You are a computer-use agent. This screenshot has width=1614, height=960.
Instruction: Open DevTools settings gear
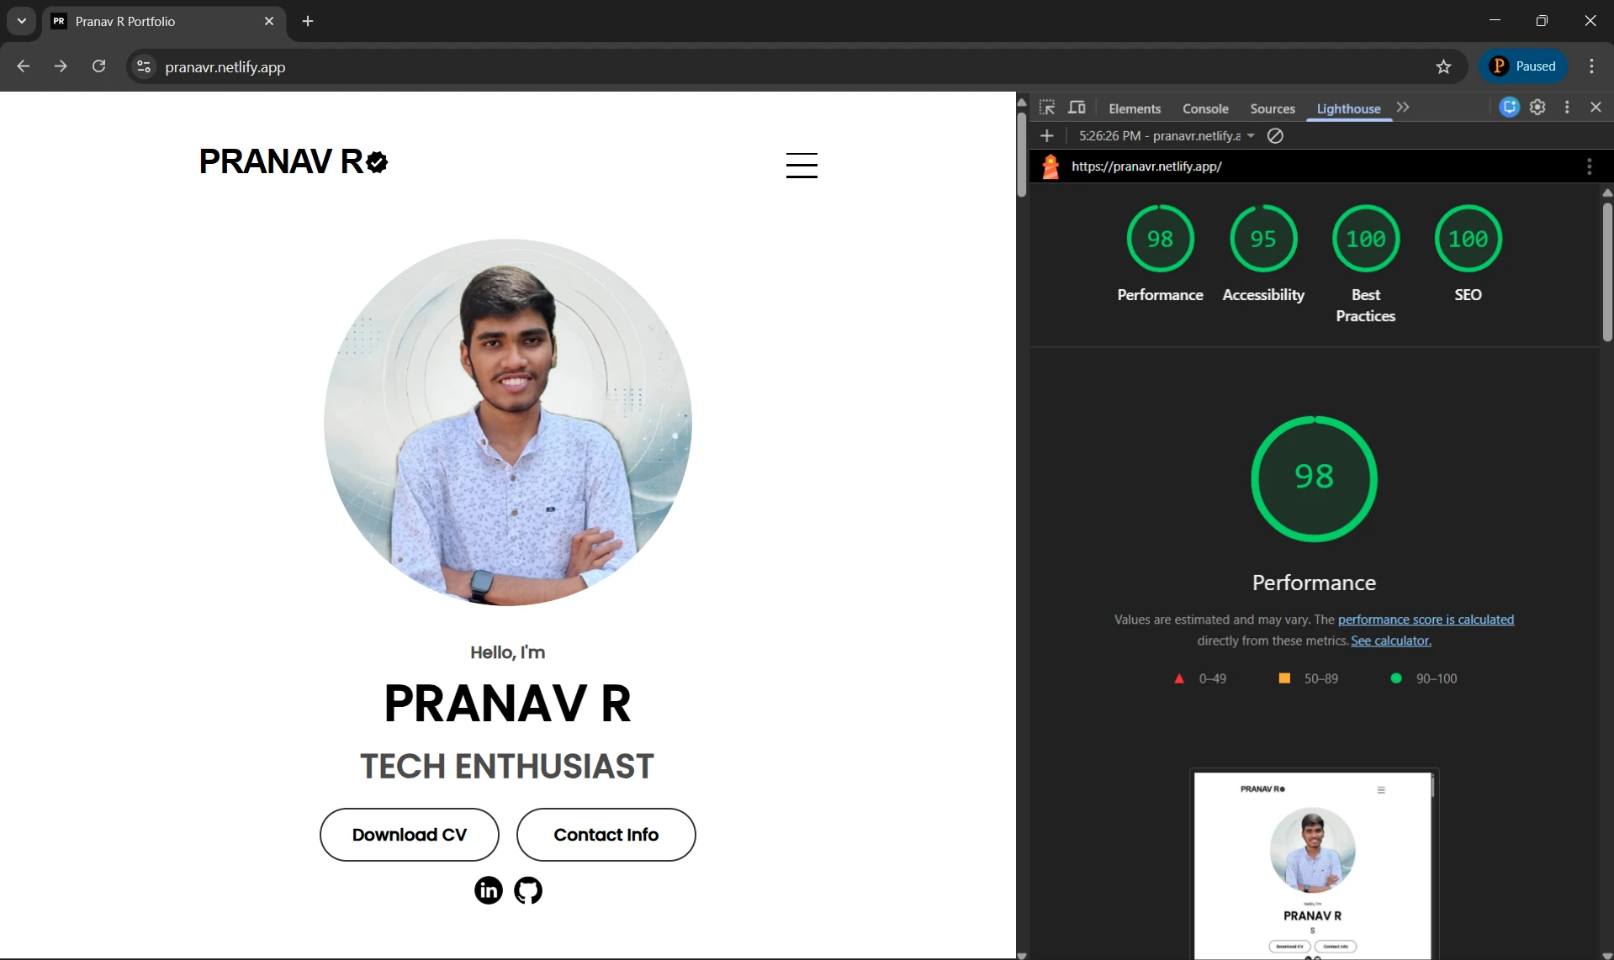[1537, 108]
